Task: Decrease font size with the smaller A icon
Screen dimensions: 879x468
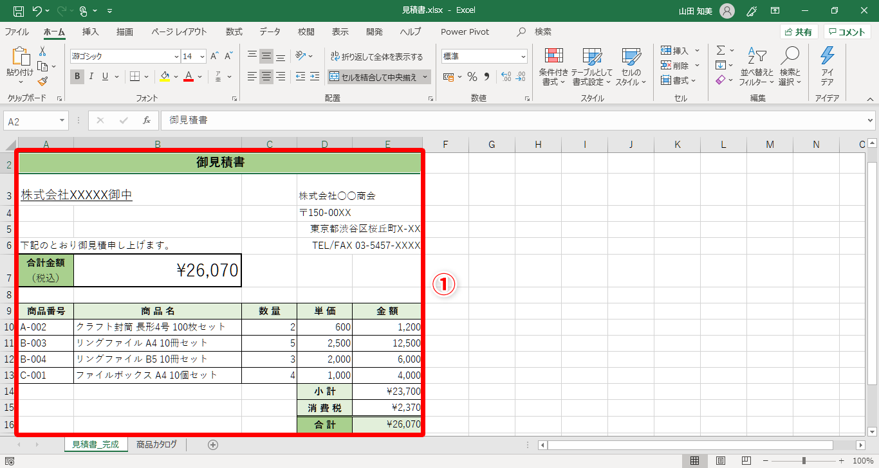Action: (228, 56)
